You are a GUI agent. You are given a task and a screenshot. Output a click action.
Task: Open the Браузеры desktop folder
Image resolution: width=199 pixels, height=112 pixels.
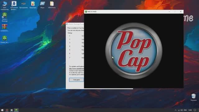click(33, 5)
